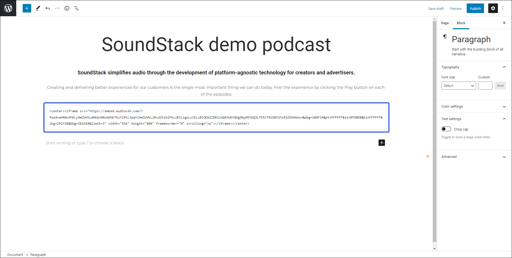This screenshot has height=258, width=512.
Task: Click Paragraph in the footer breadcrumb
Action: (38, 255)
